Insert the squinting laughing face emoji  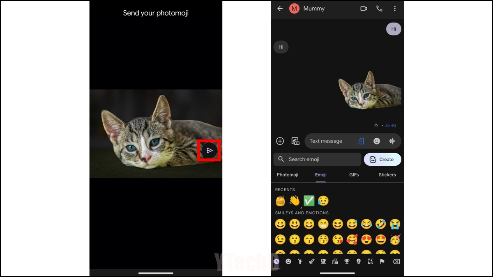(x=338, y=224)
